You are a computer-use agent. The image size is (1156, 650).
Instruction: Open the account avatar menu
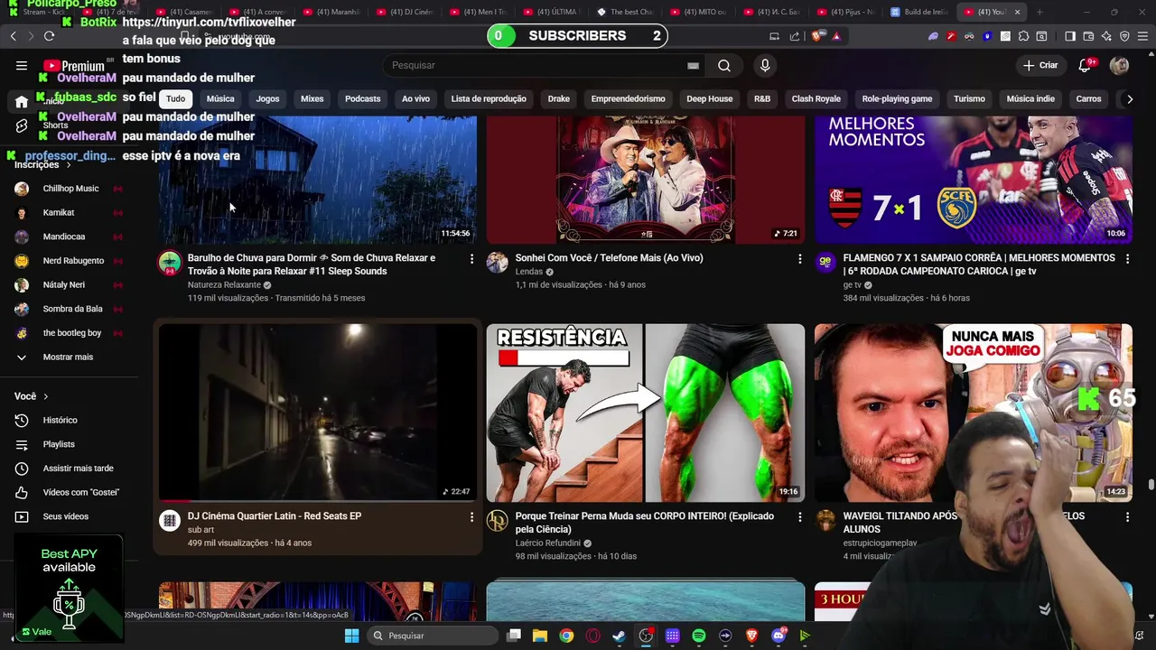(1119, 65)
